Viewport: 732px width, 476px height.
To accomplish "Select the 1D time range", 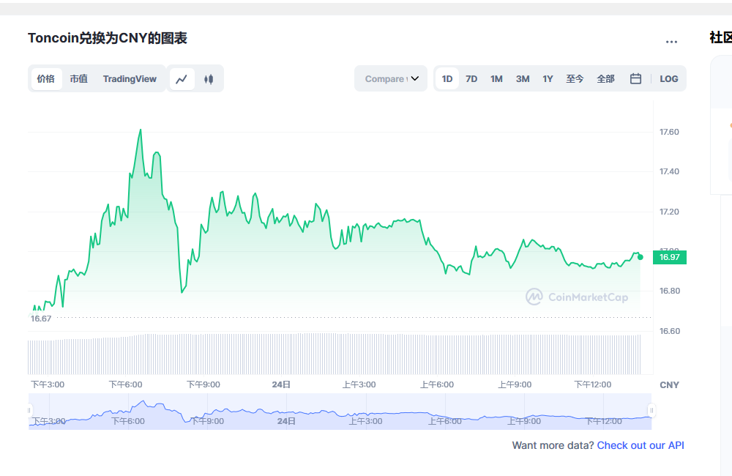I will 447,79.
